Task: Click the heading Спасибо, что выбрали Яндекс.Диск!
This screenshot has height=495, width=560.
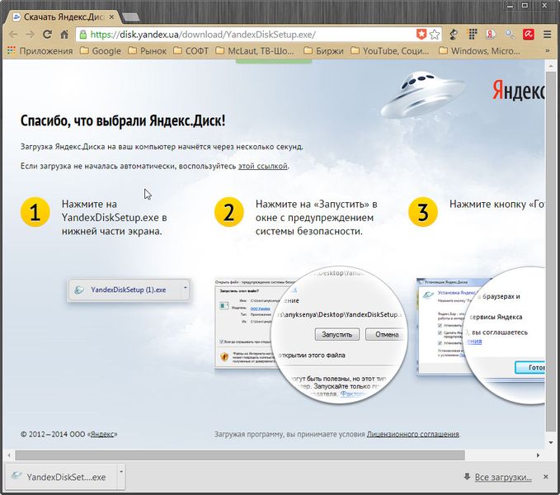Action: (123, 120)
